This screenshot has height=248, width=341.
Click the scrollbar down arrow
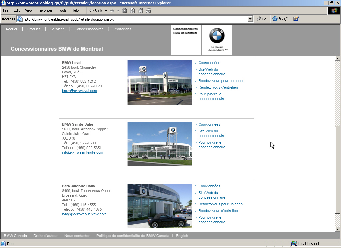pyautogui.click(x=338, y=229)
